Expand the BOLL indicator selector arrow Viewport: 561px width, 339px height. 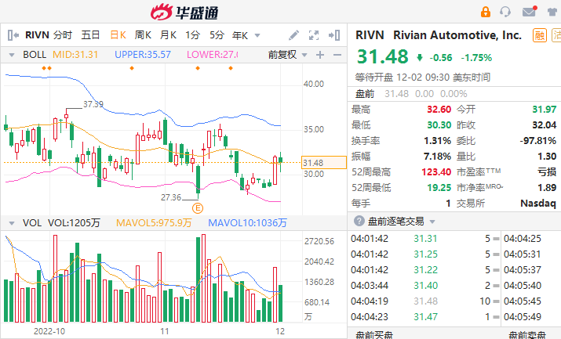click(12, 55)
